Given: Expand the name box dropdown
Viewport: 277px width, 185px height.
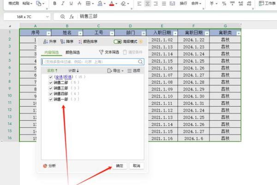Looking at the screenshot, I should [x=48, y=17].
